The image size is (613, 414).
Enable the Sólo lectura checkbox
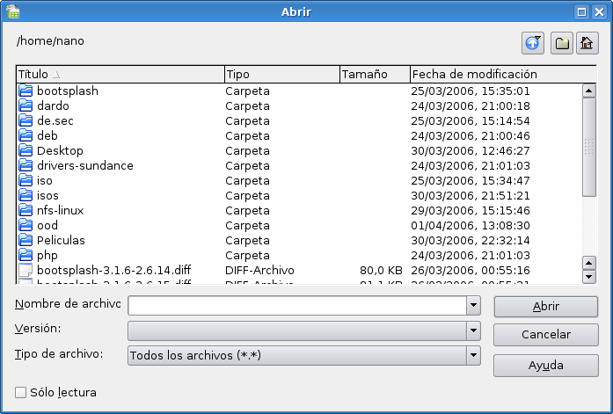tap(21, 393)
